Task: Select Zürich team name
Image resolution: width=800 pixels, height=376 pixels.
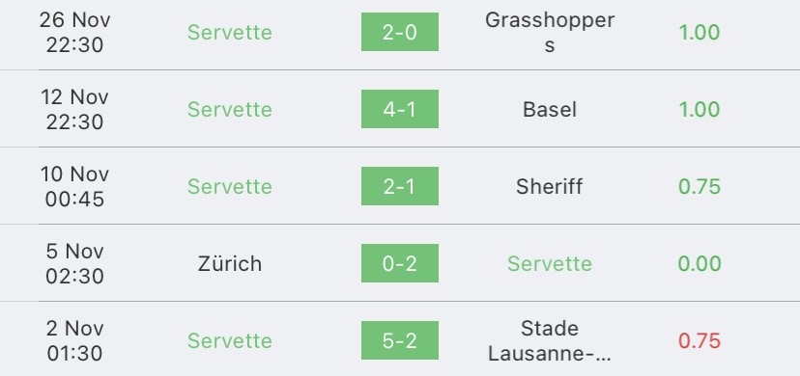Action: (230, 263)
